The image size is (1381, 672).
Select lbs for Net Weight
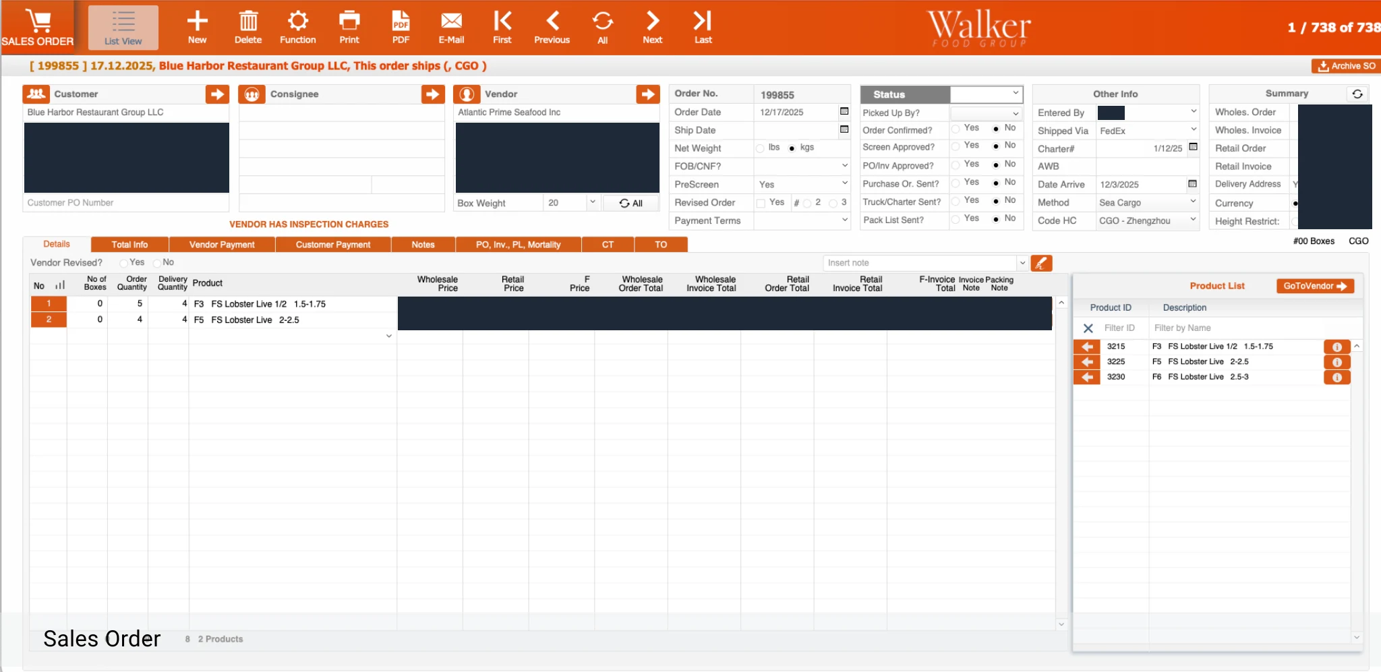761,148
